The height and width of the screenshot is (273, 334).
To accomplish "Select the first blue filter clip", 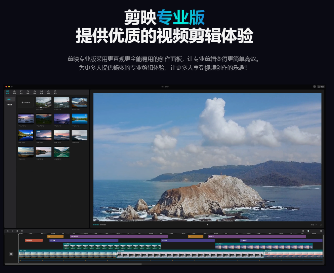I will click(x=84, y=240).
